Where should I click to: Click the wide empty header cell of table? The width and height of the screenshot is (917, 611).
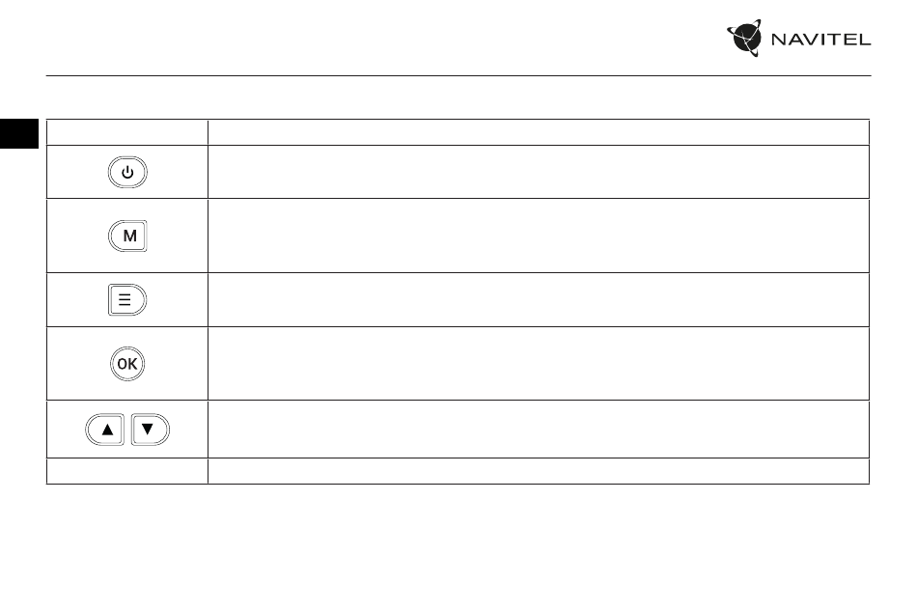(x=539, y=132)
